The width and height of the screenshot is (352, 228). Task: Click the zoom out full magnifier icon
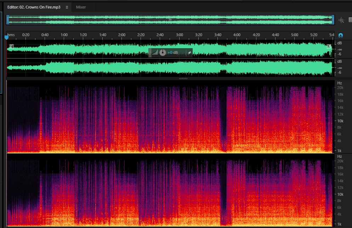pyautogui.click(x=341, y=20)
